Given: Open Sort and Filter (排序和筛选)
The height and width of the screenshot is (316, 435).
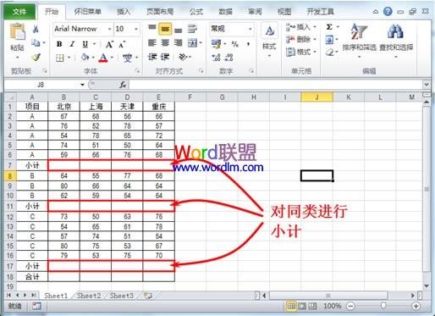Looking at the screenshot, I should pos(359,41).
